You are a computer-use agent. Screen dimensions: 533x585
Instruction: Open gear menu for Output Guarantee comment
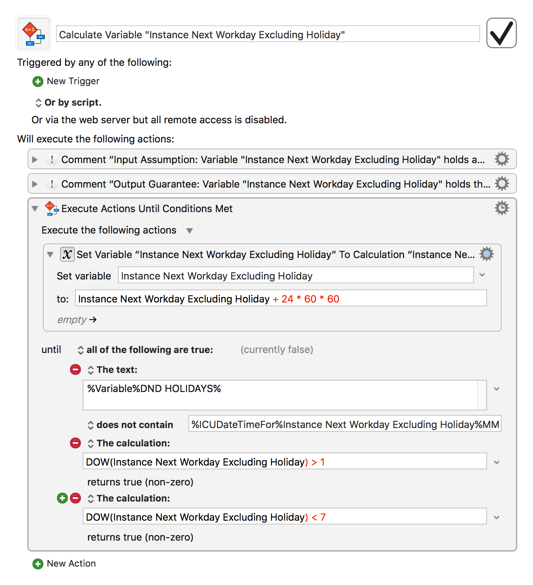(502, 184)
